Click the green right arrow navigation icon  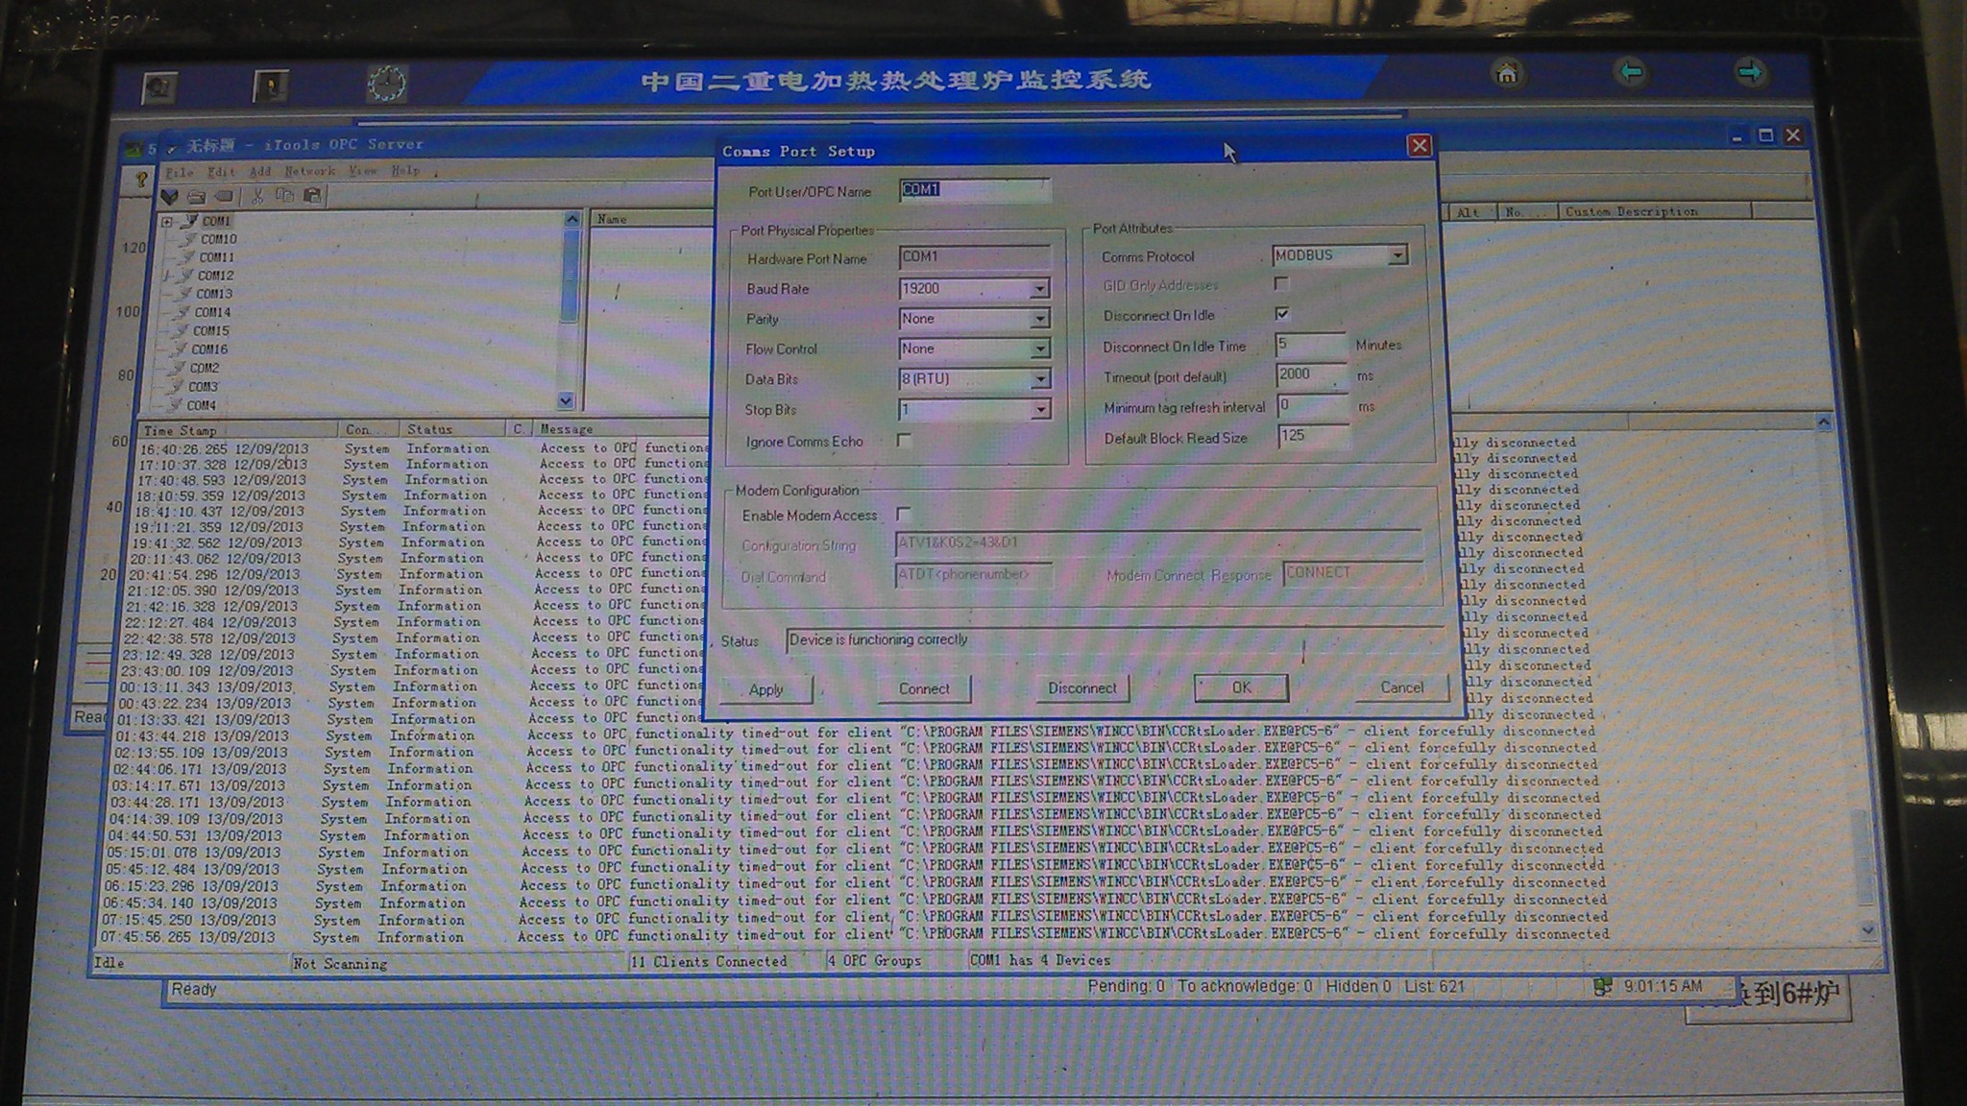pos(1750,72)
